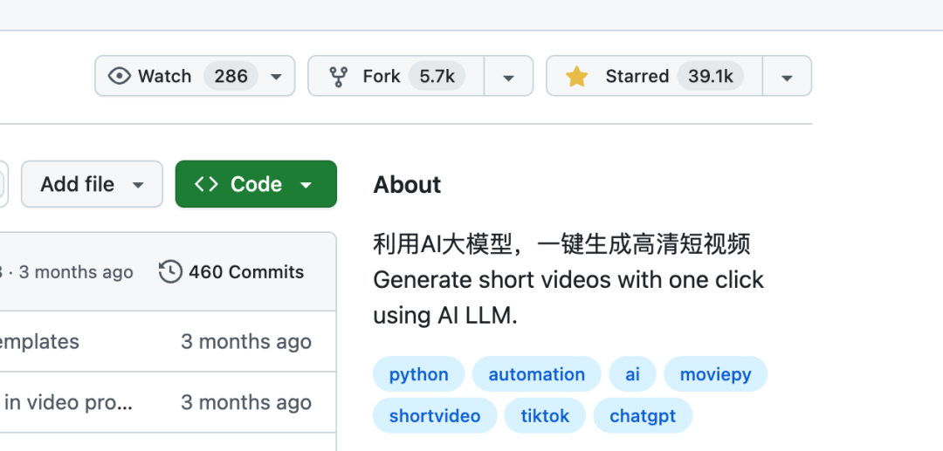
Task: Expand the Watch notifications dropdown arrow
Action: click(x=276, y=77)
